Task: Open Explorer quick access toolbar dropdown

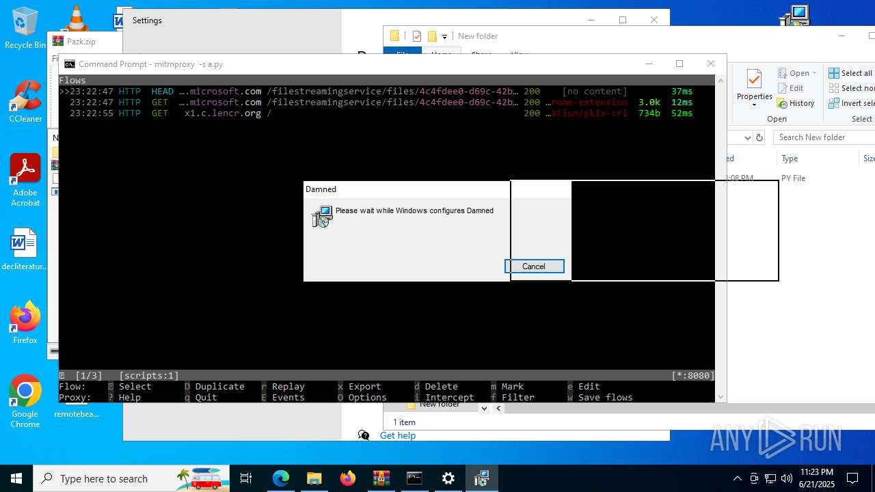Action: 444,36
